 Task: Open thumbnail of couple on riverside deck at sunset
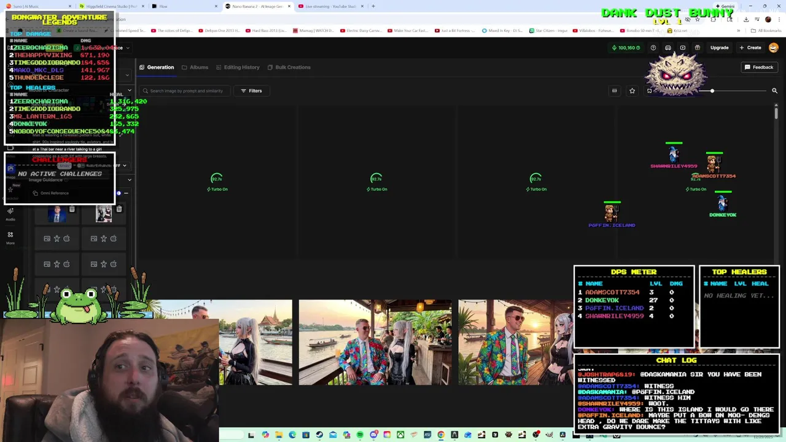point(375,342)
